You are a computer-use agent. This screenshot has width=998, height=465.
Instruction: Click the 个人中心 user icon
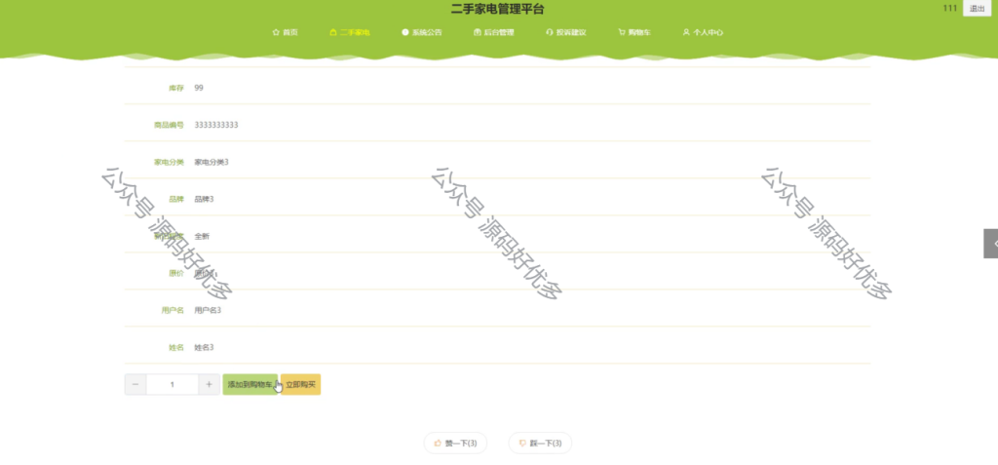coord(686,32)
